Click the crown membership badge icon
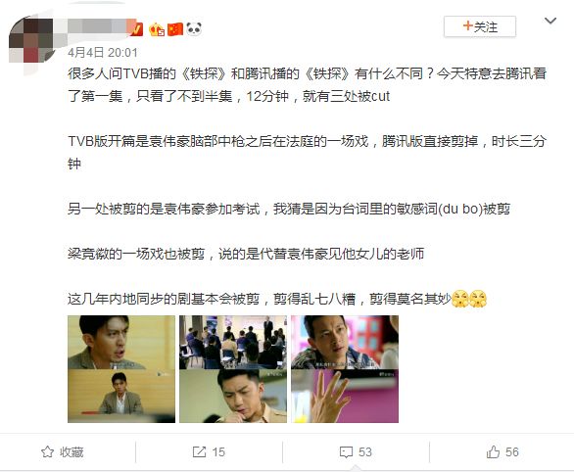This screenshot has width=574, height=472. pos(157,29)
